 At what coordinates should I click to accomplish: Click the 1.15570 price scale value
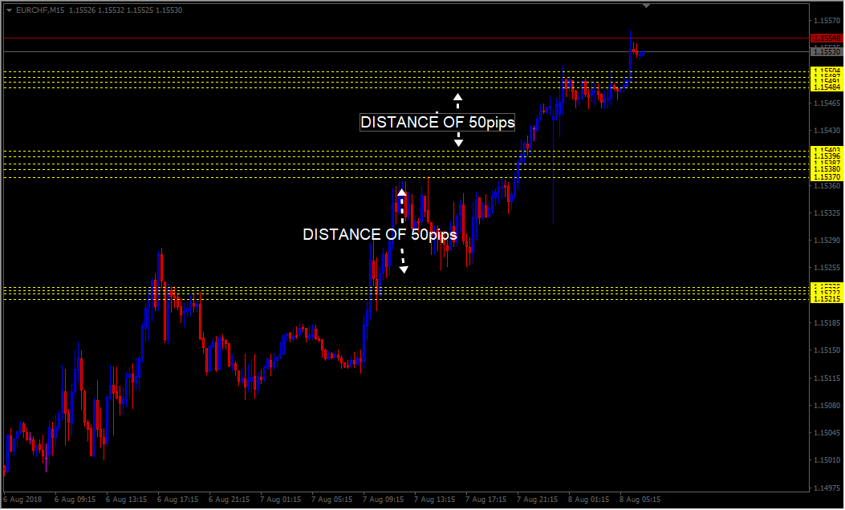pos(827,21)
